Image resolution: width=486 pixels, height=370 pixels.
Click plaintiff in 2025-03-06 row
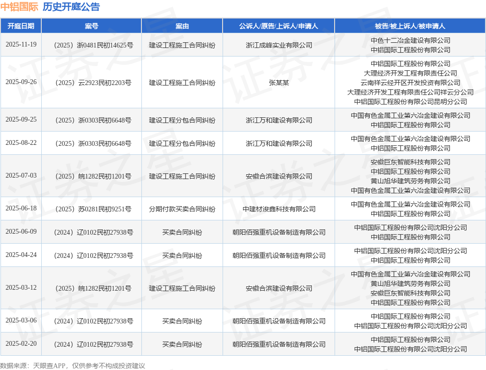279,321
